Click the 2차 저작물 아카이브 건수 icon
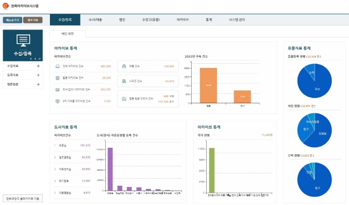Image resolution: width=349 pixels, height=205 pixels. pos(57,101)
